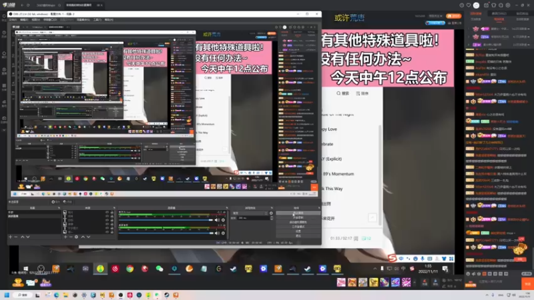Image resolution: width=534 pixels, height=300 pixels.
Task: Open the mail icon below the stream
Action: [31, 282]
